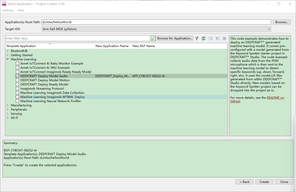296x192 pixels.
Task: Click the New BSP Name column header
Action: pyautogui.click(x=179, y=46)
